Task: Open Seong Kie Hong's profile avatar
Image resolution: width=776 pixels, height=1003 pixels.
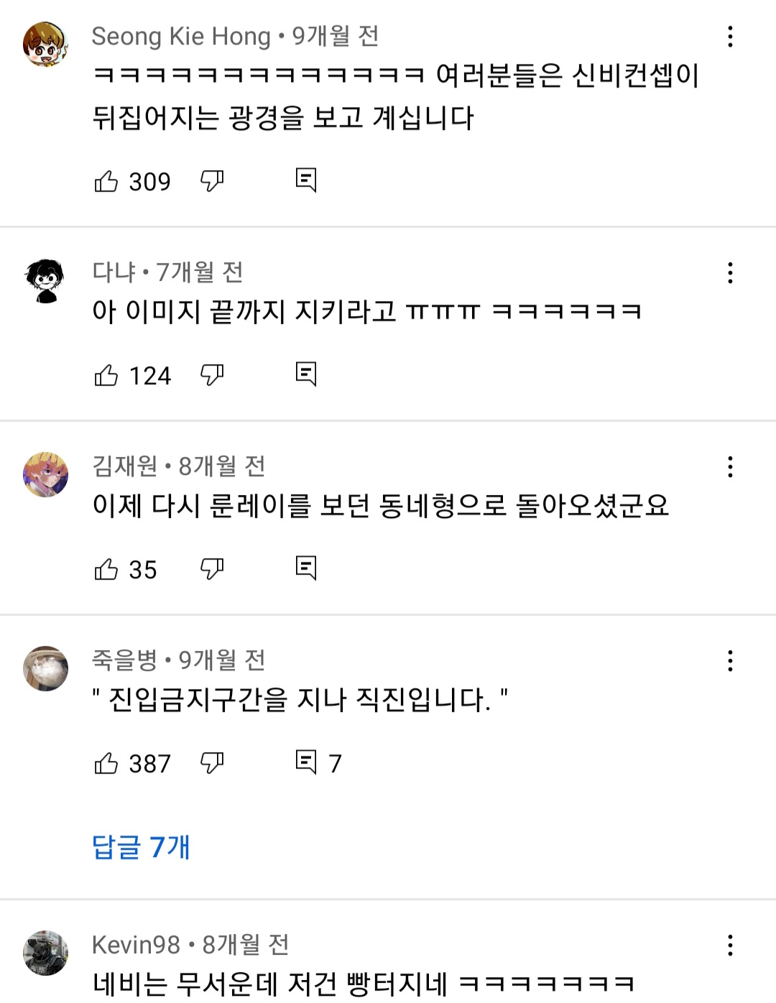Action: coord(45,45)
